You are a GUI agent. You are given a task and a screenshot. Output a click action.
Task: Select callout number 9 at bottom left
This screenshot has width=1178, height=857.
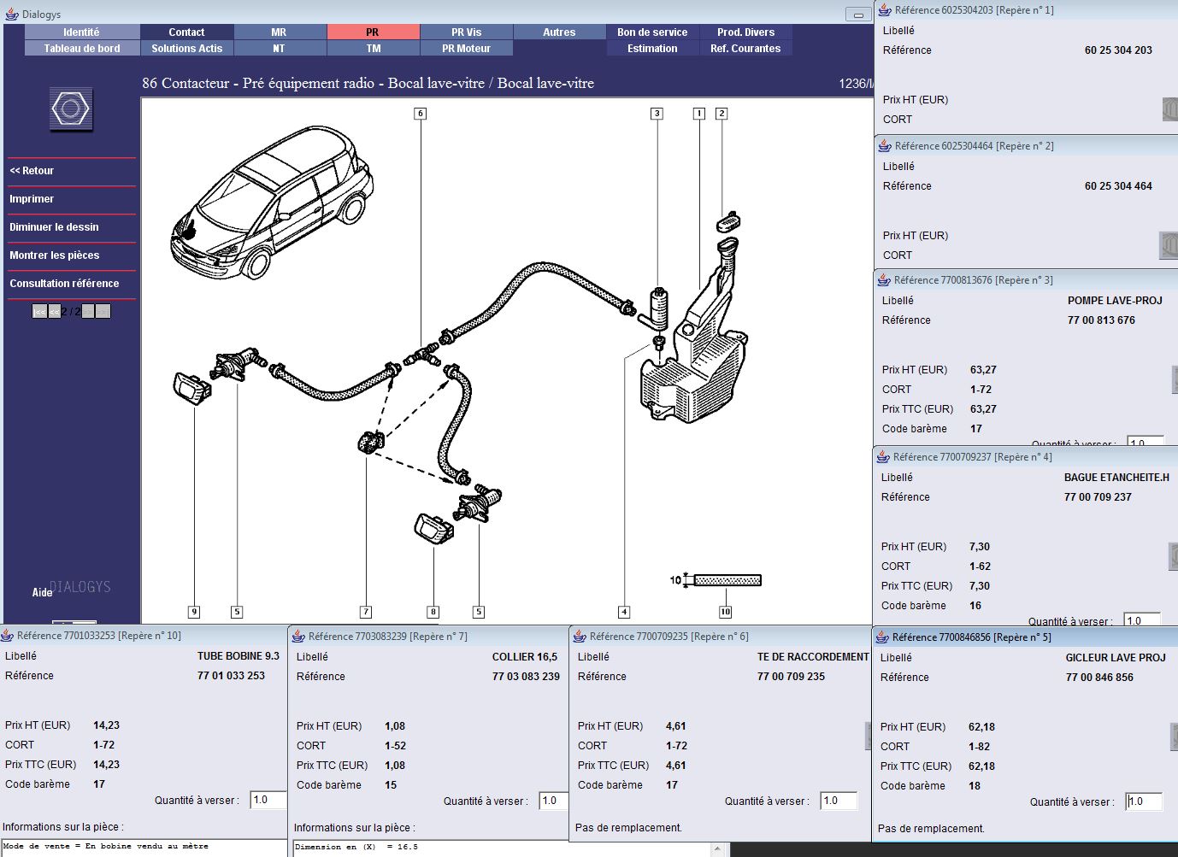194,612
